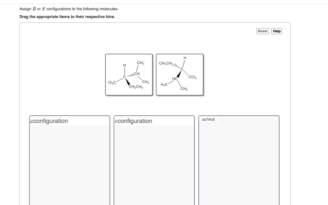Select the molecule with the Cl3C group

coord(129,74)
